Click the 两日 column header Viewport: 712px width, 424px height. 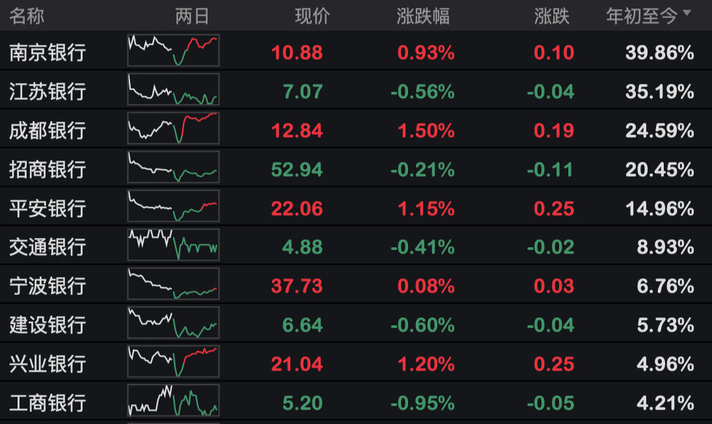(192, 16)
